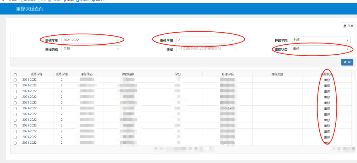Click the blue 查询 search button

(347, 62)
